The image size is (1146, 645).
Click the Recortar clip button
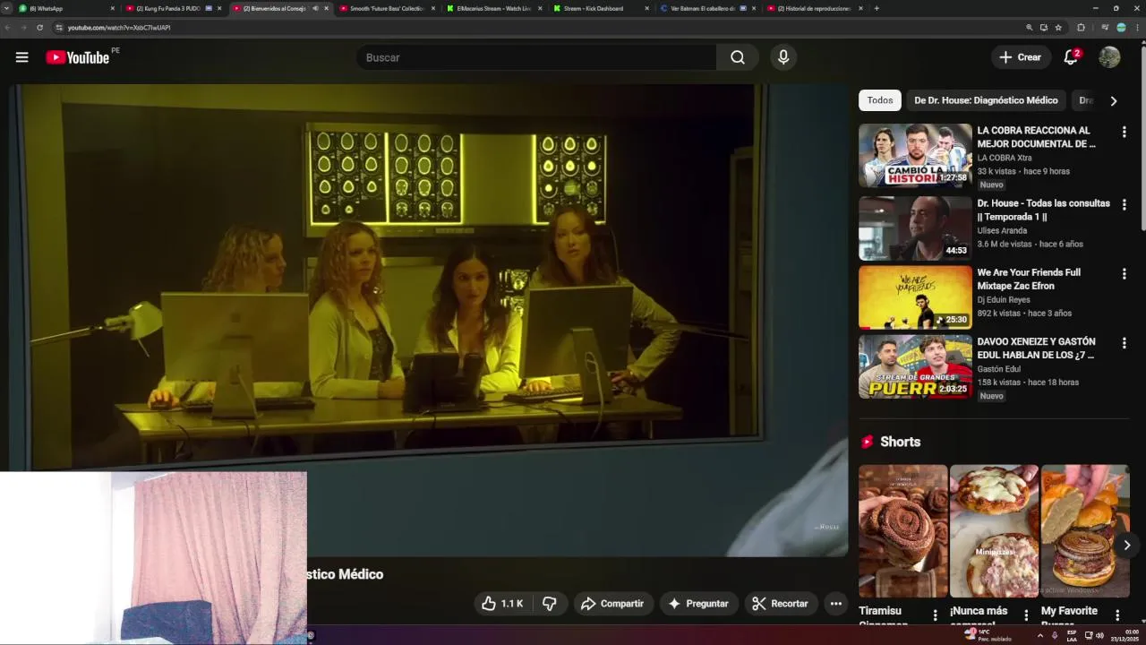tap(780, 604)
